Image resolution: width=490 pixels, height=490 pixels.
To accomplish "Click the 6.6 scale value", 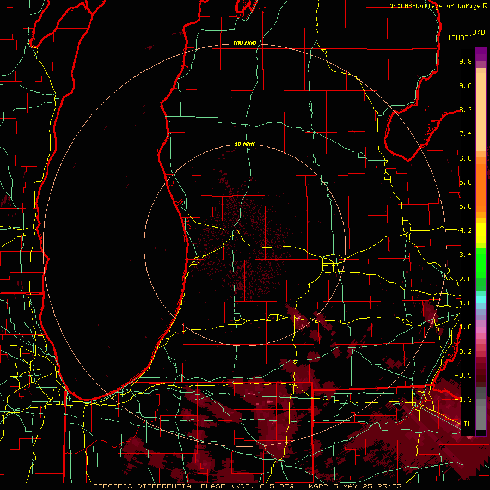I will tap(465, 158).
